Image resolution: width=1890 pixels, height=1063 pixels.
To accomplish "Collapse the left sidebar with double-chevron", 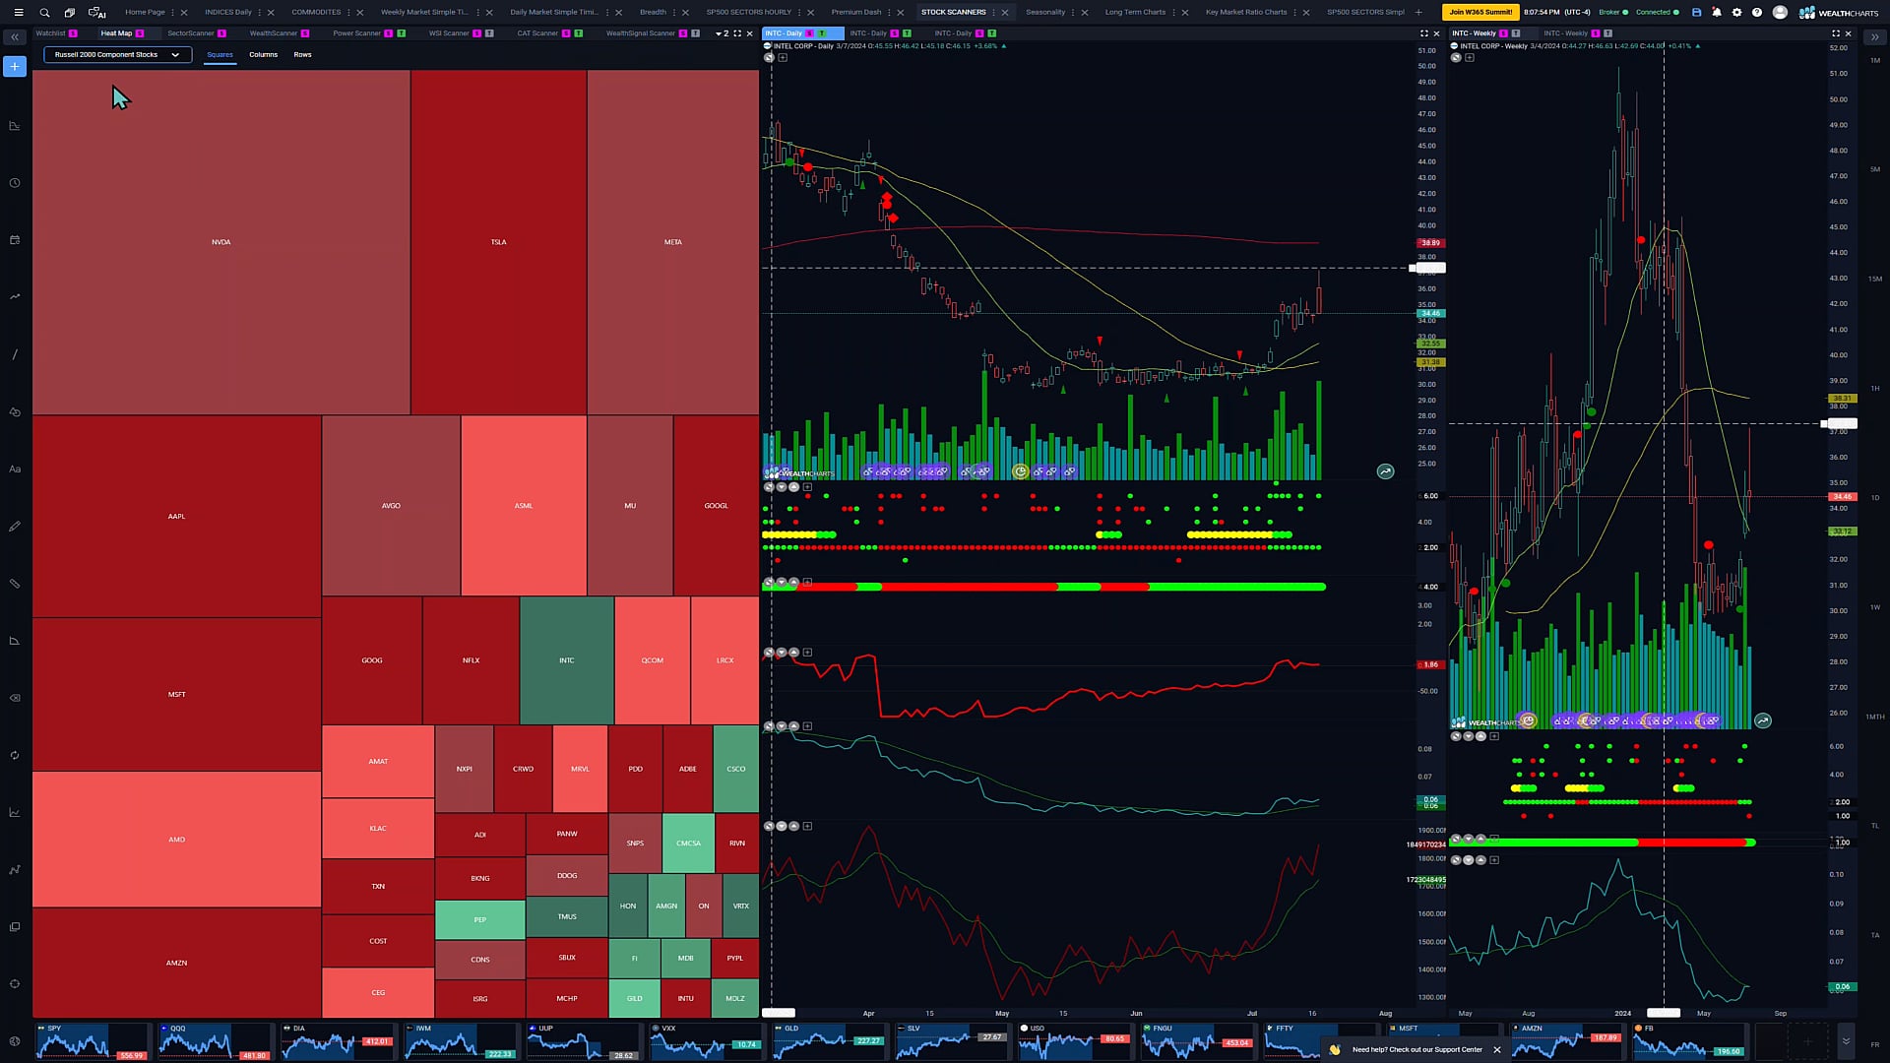I will (x=15, y=37).
